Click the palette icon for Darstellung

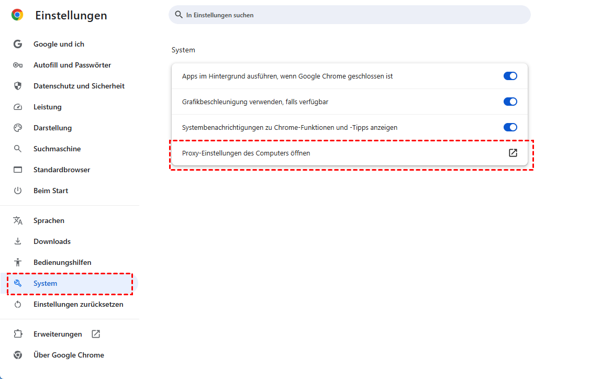coord(18,128)
